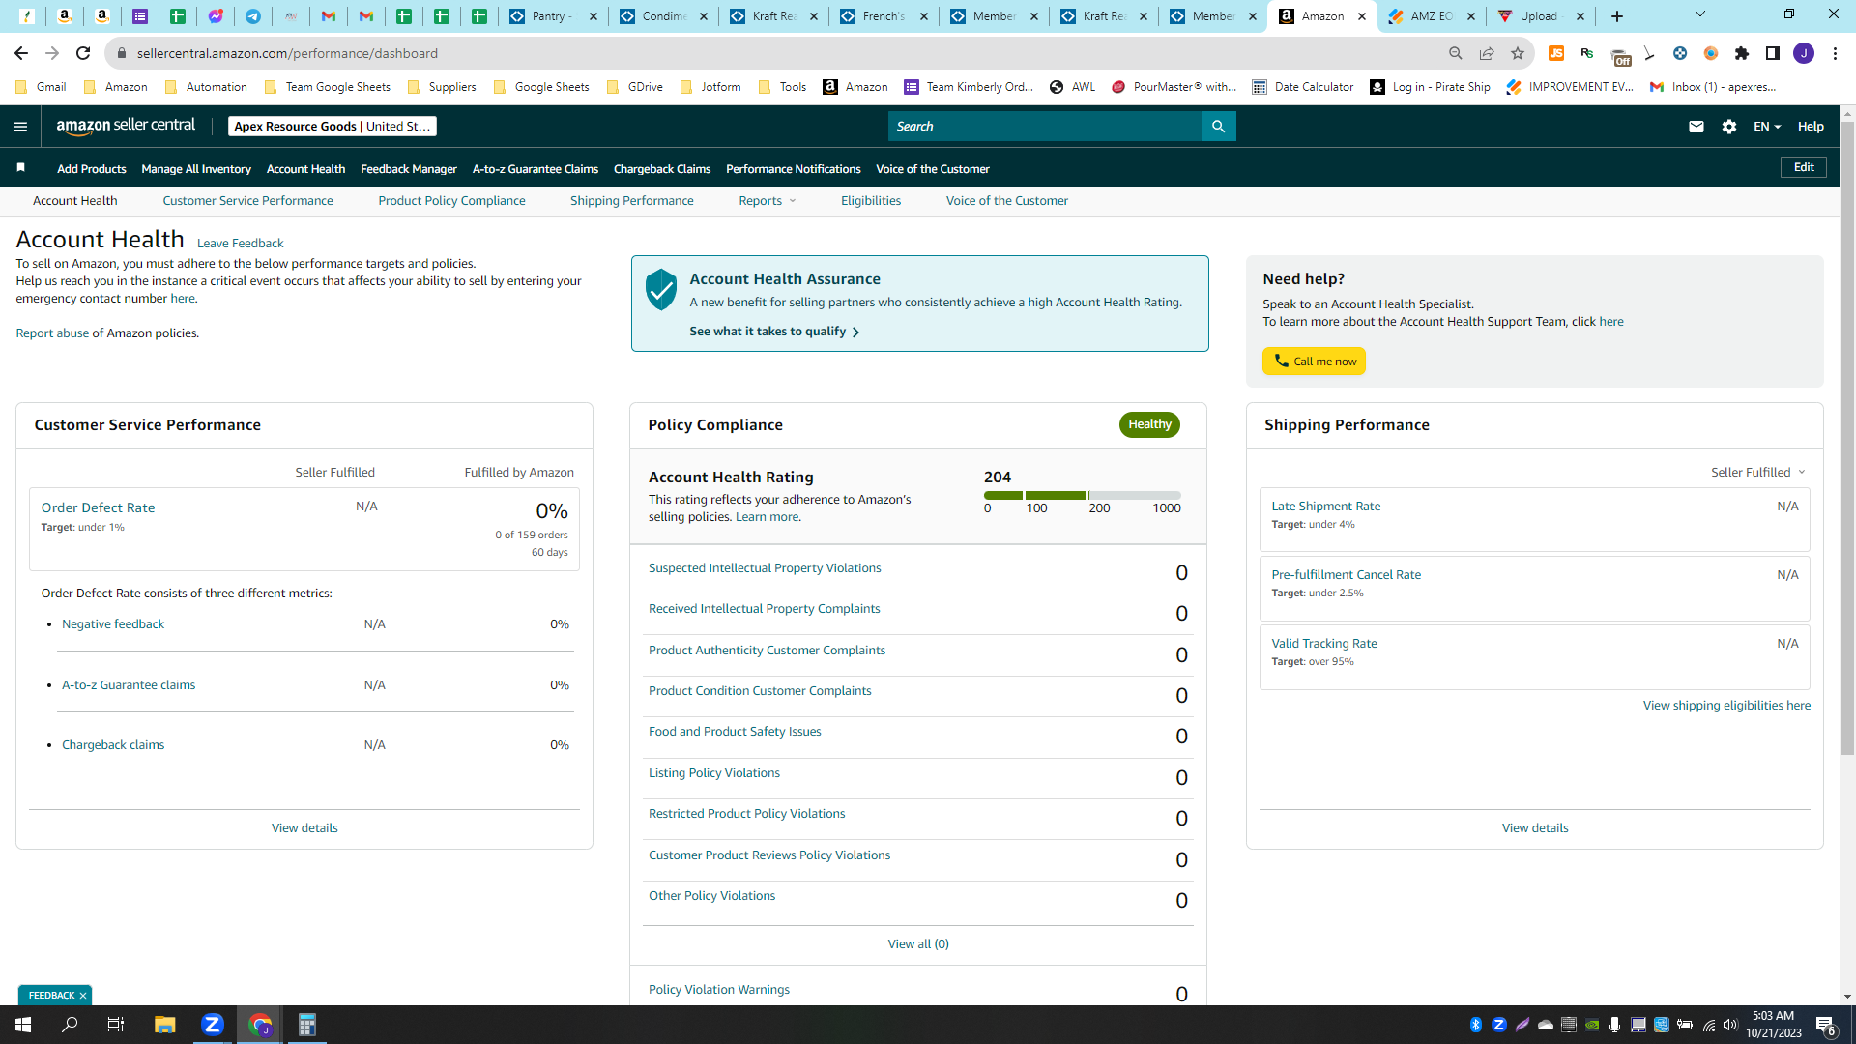Open the messages envelope icon
The image size is (1856, 1044).
tap(1696, 127)
